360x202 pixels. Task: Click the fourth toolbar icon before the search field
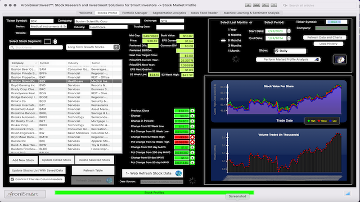(x=274, y=5)
